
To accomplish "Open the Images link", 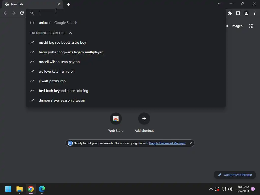I will tap(237, 26).
